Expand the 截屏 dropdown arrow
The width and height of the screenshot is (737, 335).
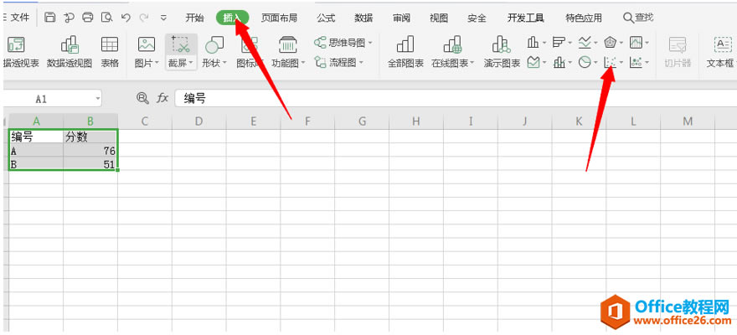coord(191,63)
